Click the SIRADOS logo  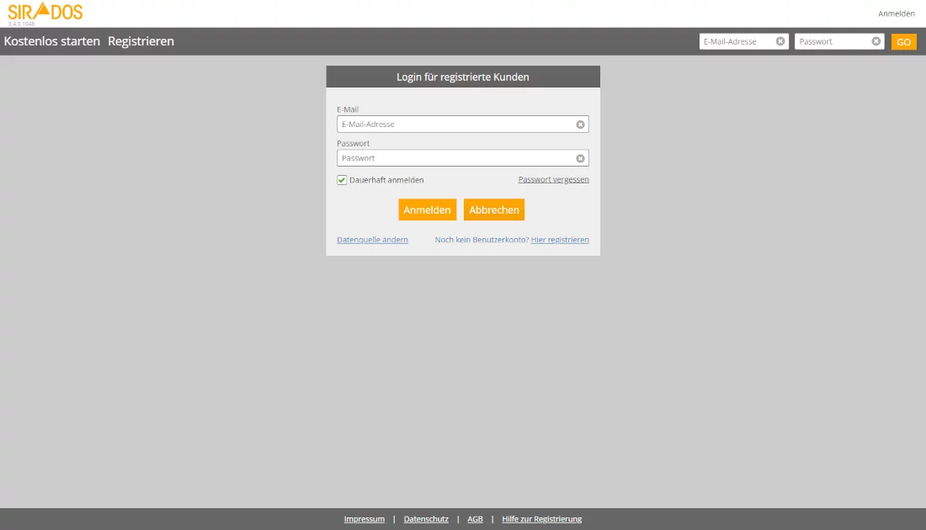pyautogui.click(x=45, y=12)
